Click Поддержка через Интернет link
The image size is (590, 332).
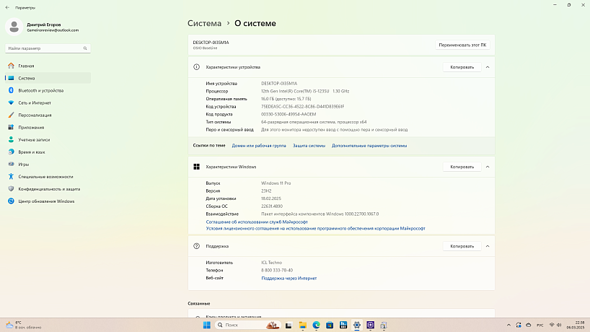pyautogui.click(x=289, y=278)
